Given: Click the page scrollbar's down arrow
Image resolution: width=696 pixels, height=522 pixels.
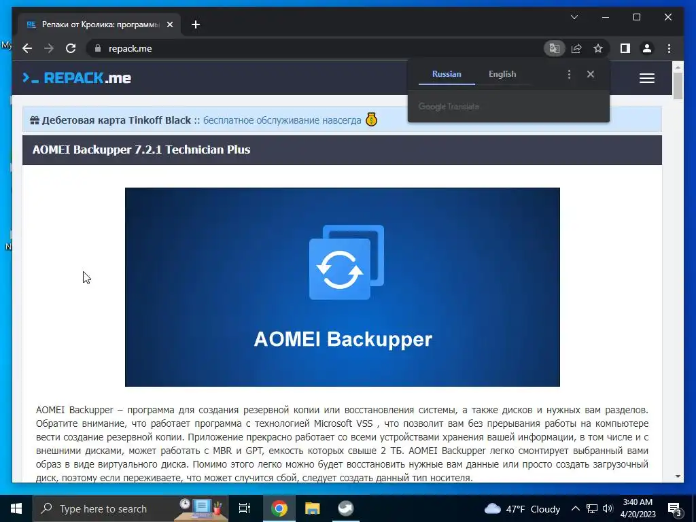Looking at the screenshot, I should coord(678,476).
